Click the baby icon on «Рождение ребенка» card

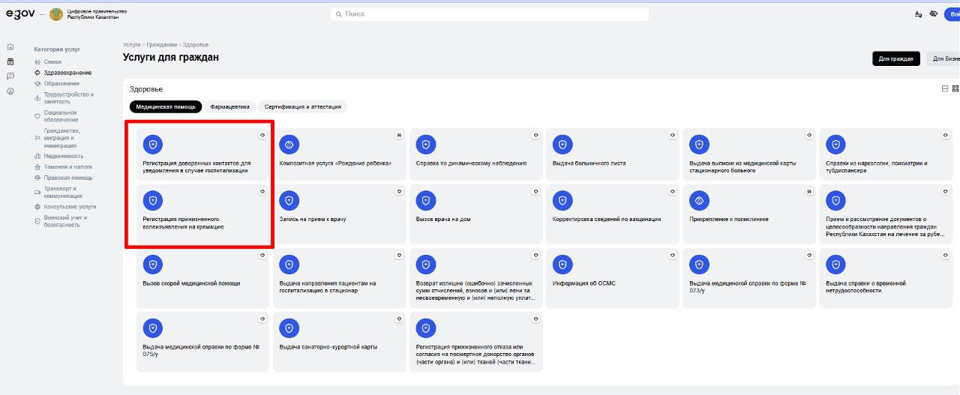pyautogui.click(x=289, y=144)
